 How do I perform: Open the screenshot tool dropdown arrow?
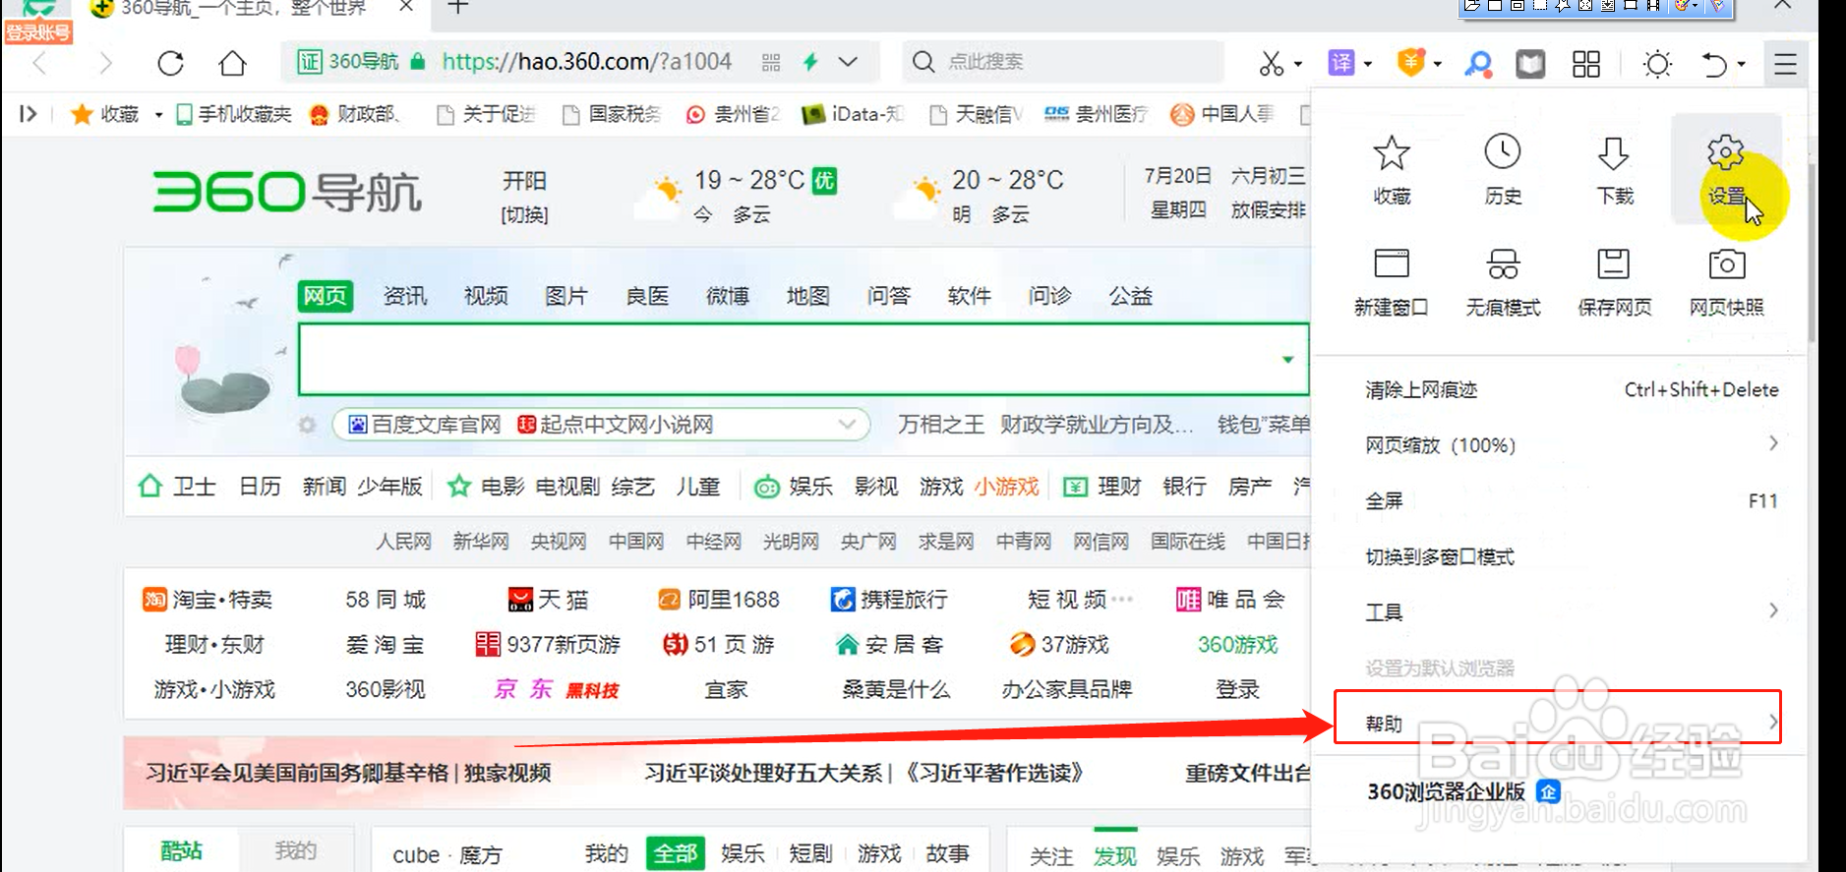(x=1298, y=64)
